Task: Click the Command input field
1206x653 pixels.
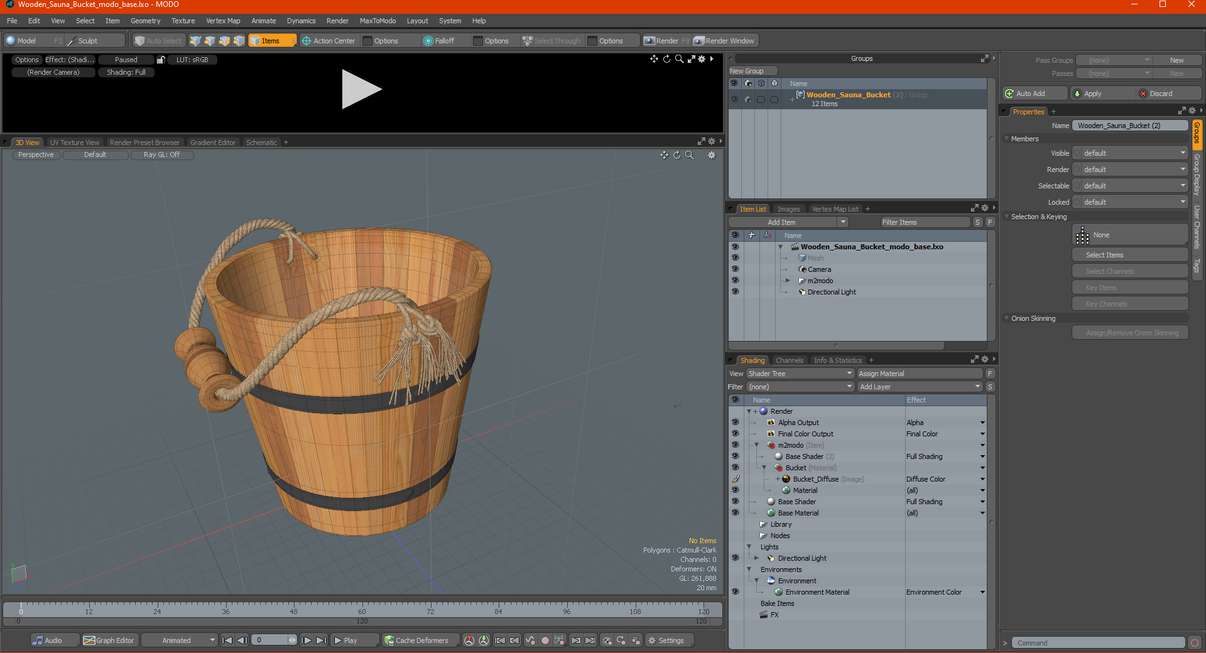Action: (1097, 643)
